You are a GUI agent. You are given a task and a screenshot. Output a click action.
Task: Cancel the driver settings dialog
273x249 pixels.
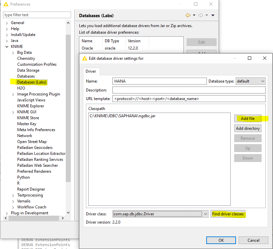coord(253,240)
